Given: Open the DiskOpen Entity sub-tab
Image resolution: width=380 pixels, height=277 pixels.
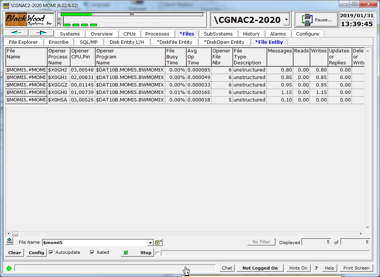Looking at the screenshot, I should pyautogui.click(x=224, y=42).
